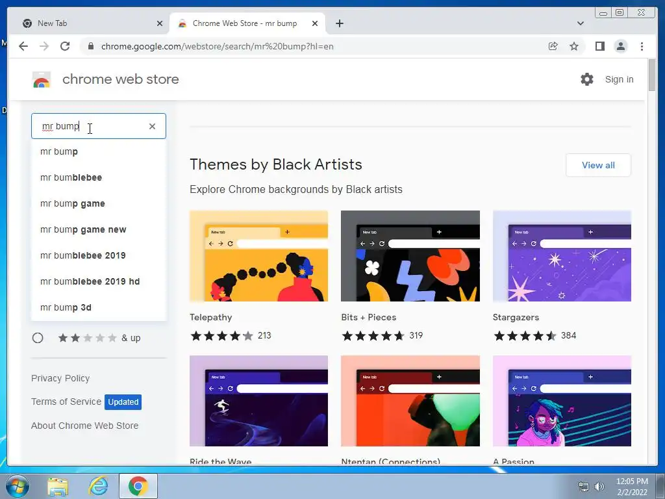Open the Terms of Service link
The image size is (665, 499).
(66, 402)
